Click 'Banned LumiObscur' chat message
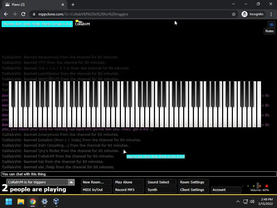Screen dimensions: 277x208 [60, 74]
